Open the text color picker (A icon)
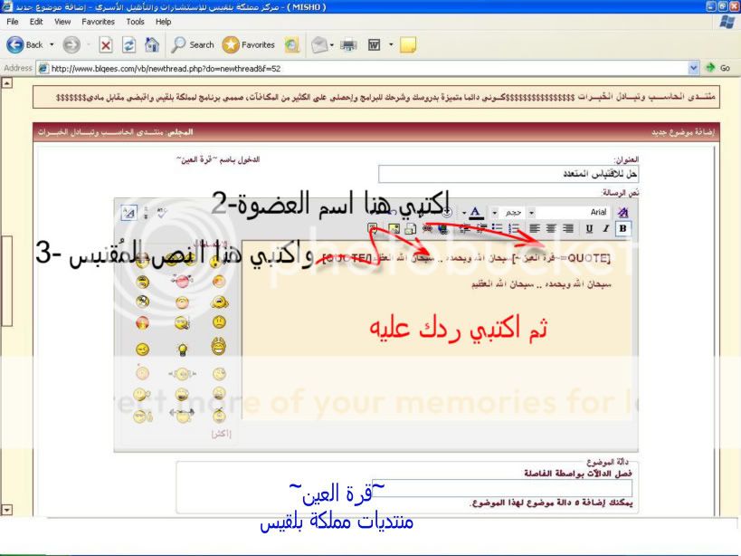This screenshot has width=741, height=556. click(476, 212)
